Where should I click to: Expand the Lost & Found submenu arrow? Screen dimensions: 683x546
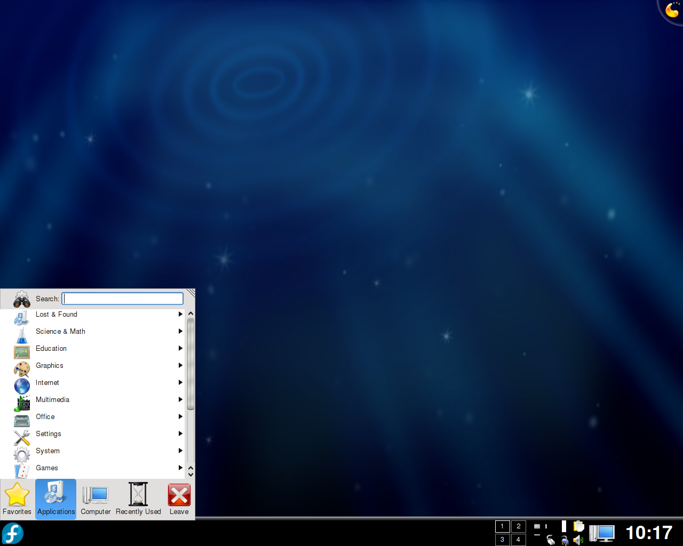(180, 314)
